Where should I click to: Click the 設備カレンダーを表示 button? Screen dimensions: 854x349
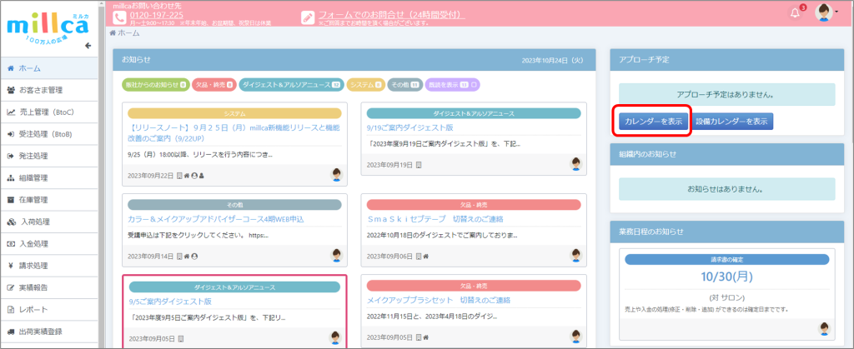[x=732, y=122]
